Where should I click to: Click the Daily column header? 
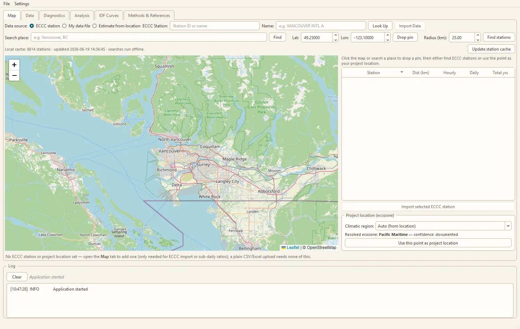[474, 73]
